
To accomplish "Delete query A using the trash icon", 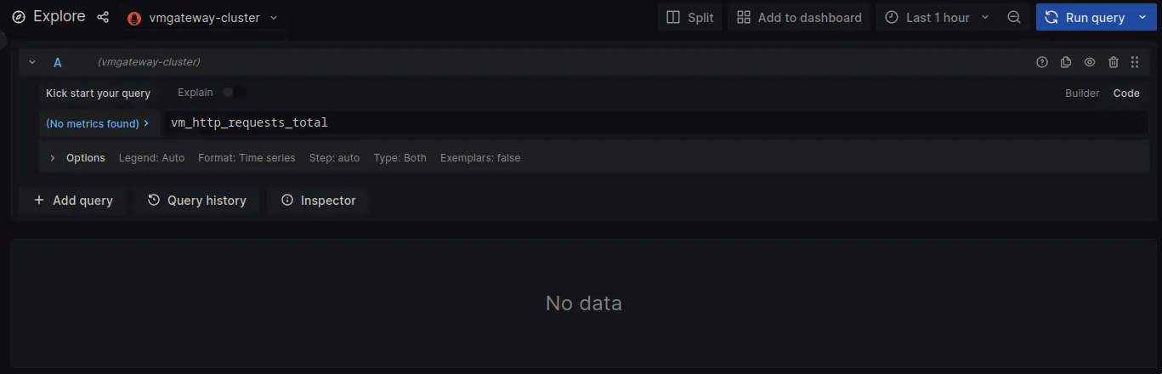I will pos(1114,62).
